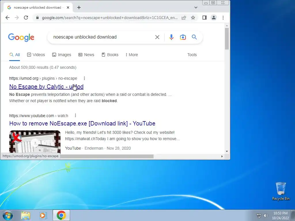This screenshot has height=221, width=295.
Task: Open Chrome side panel
Action: pos(205,18)
